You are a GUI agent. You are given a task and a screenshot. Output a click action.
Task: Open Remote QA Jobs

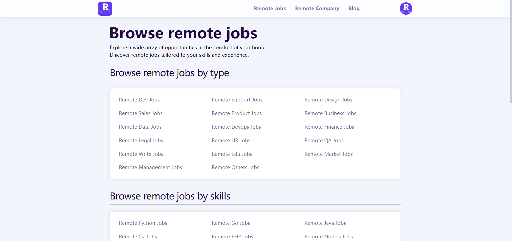click(324, 140)
